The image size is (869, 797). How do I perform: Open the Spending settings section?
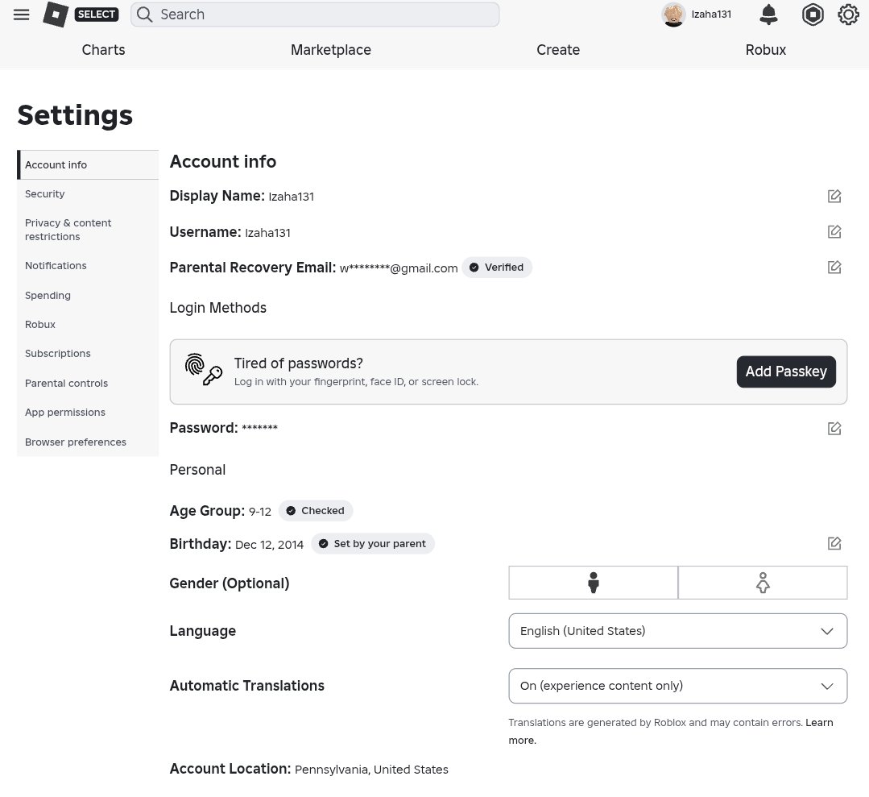[x=88, y=296]
